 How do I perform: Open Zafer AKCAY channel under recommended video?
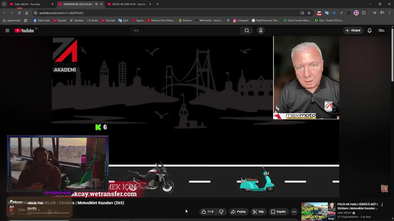344,213
